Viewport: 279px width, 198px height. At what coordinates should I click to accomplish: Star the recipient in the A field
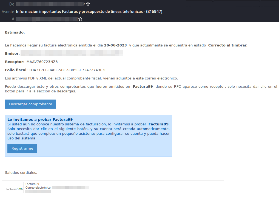pos(80,19)
